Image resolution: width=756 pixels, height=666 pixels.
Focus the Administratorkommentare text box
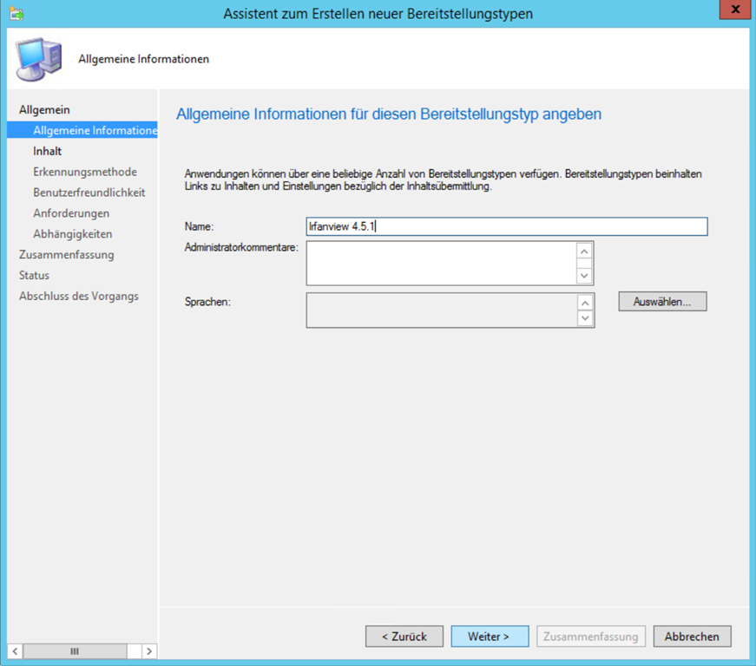[441, 263]
